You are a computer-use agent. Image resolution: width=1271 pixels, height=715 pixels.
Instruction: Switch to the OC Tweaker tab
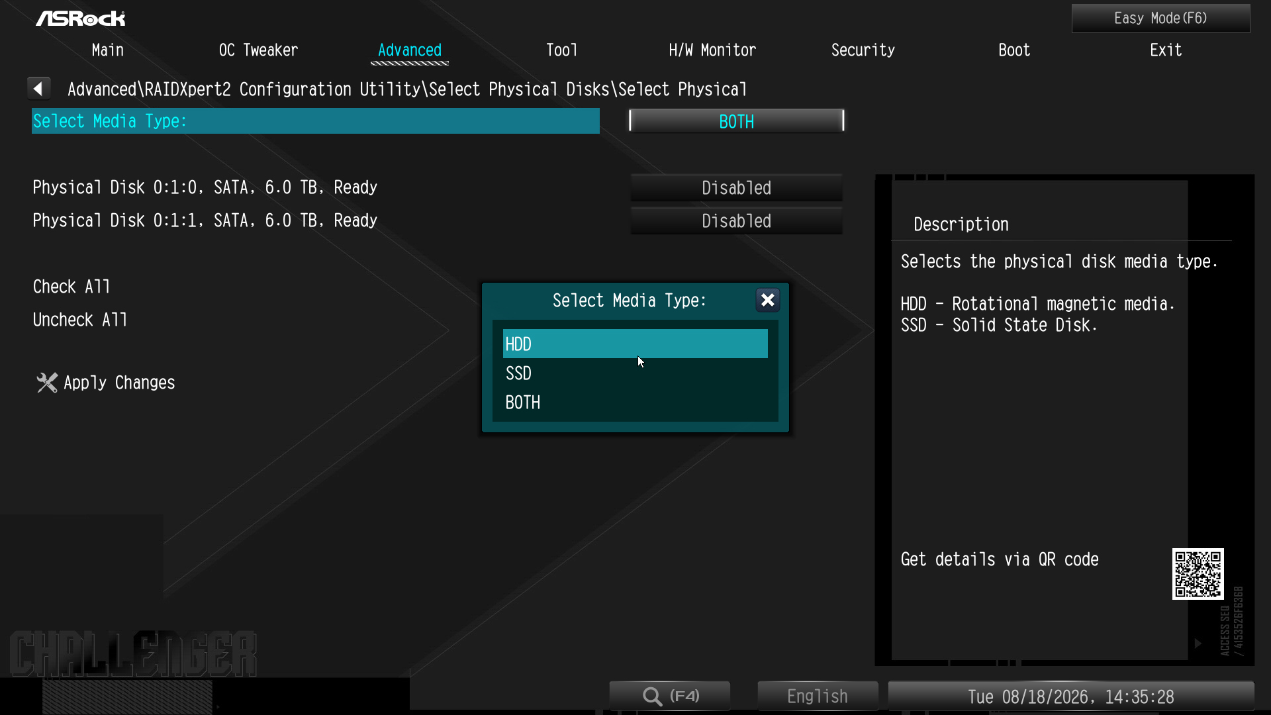click(x=258, y=50)
